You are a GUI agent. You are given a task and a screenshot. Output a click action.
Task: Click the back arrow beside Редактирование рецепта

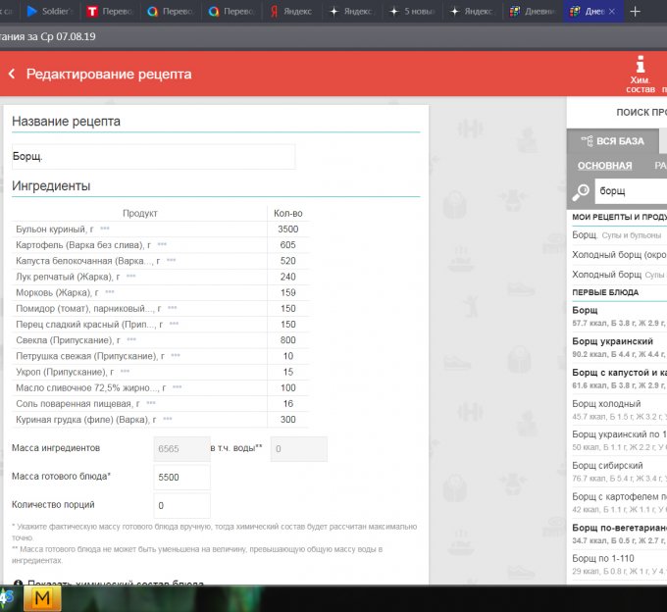12,75
